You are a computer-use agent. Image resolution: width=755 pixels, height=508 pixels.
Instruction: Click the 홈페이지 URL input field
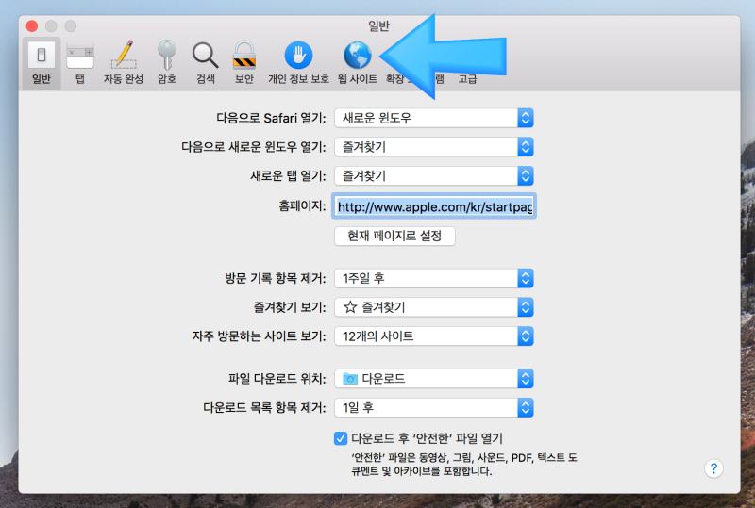pos(434,206)
